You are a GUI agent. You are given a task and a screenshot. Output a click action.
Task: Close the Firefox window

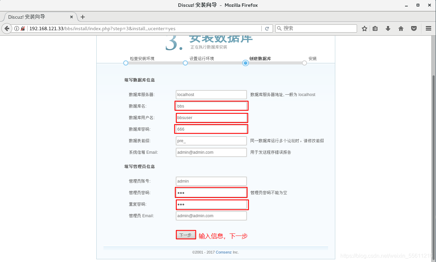pos(429,5)
